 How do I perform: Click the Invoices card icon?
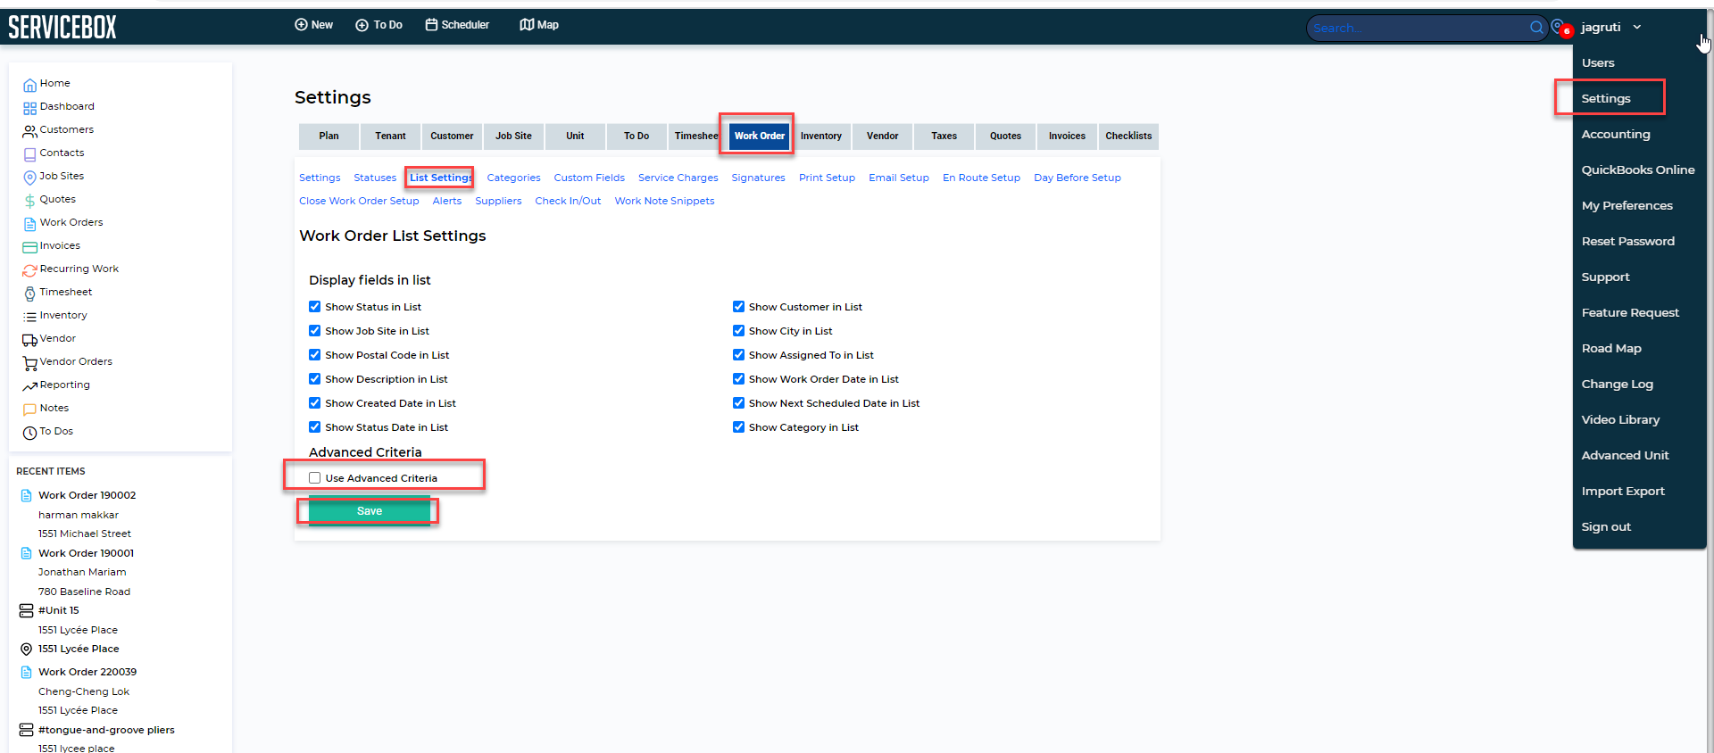[x=29, y=247]
